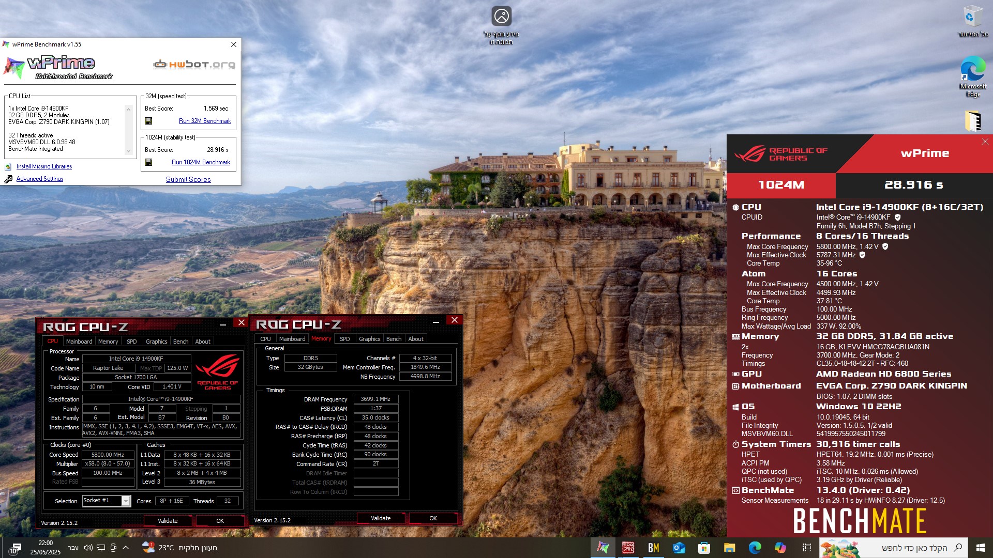This screenshot has height=558, width=993.
Task: Click the volume speaker tray icon
Action: click(88, 548)
